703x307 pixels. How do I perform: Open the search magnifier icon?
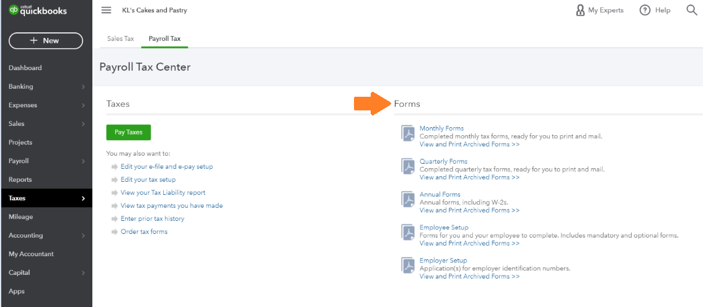(x=692, y=10)
